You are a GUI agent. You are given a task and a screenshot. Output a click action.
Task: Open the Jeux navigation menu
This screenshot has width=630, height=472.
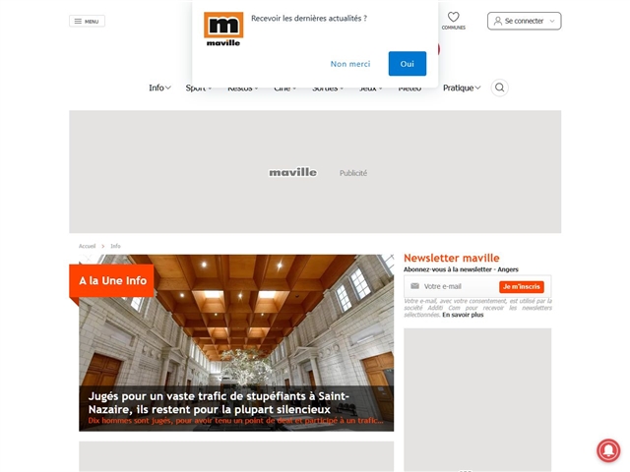[x=370, y=88]
